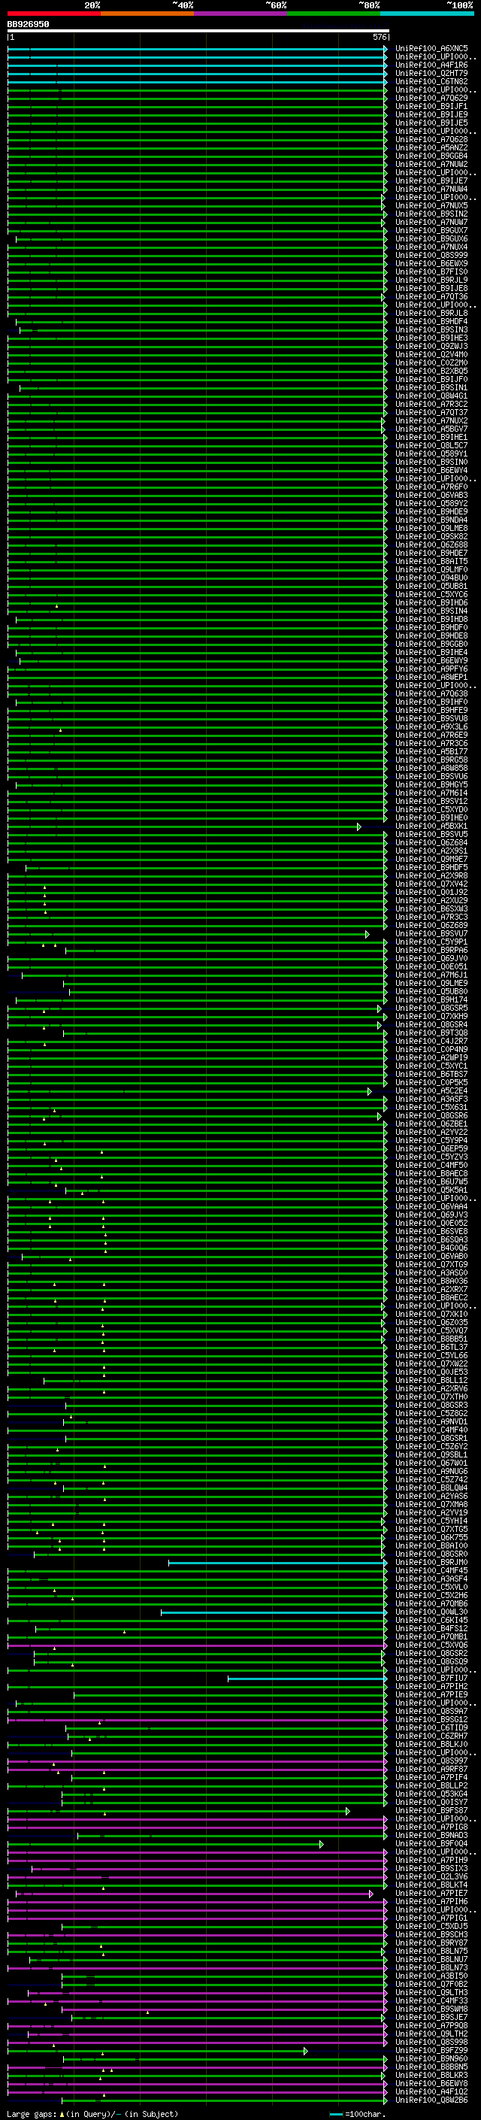The width and height of the screenshot is (481, 2120).
Task: Click label UniRef100_C6TN82
Action: [x=431, y=81]
